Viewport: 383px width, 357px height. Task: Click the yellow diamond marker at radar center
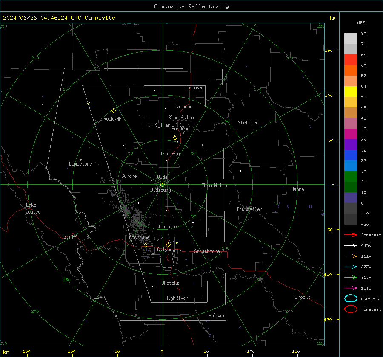point(162,185)
